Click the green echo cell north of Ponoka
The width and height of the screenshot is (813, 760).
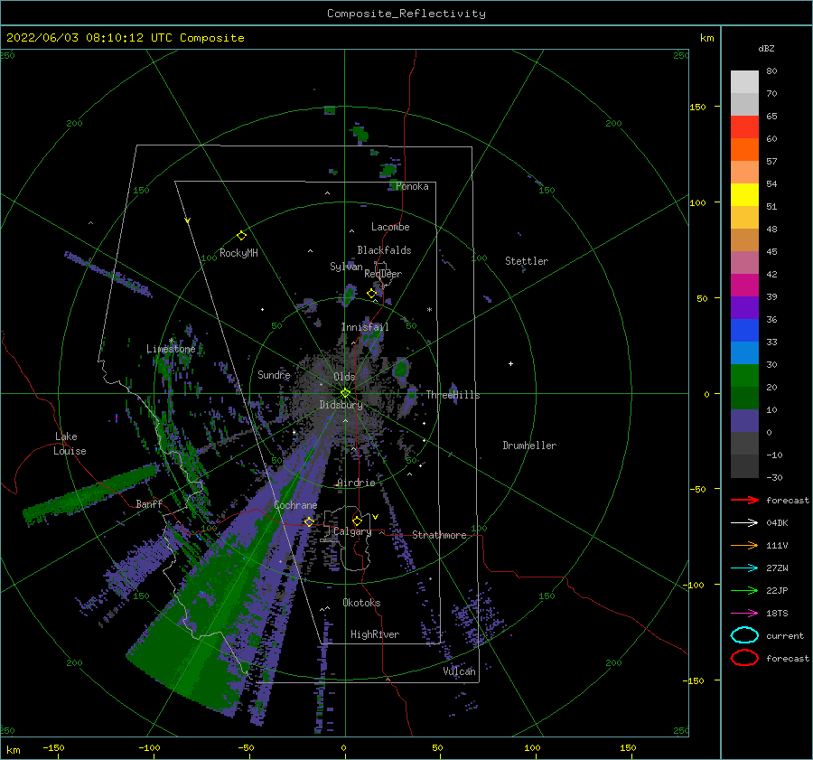(359, 134)
